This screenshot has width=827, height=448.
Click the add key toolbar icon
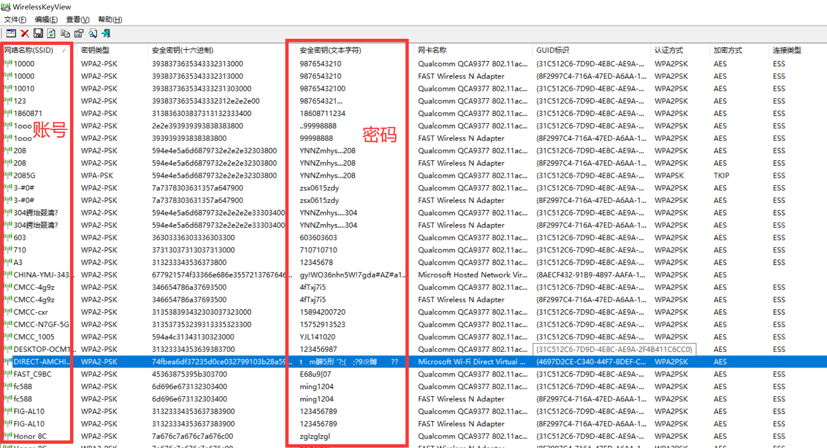[11, 33]
